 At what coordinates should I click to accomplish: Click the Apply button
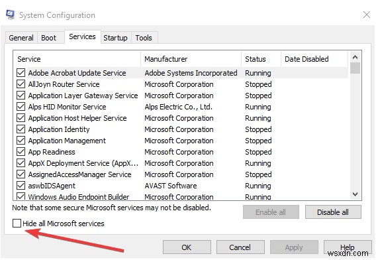click(294, 247)
